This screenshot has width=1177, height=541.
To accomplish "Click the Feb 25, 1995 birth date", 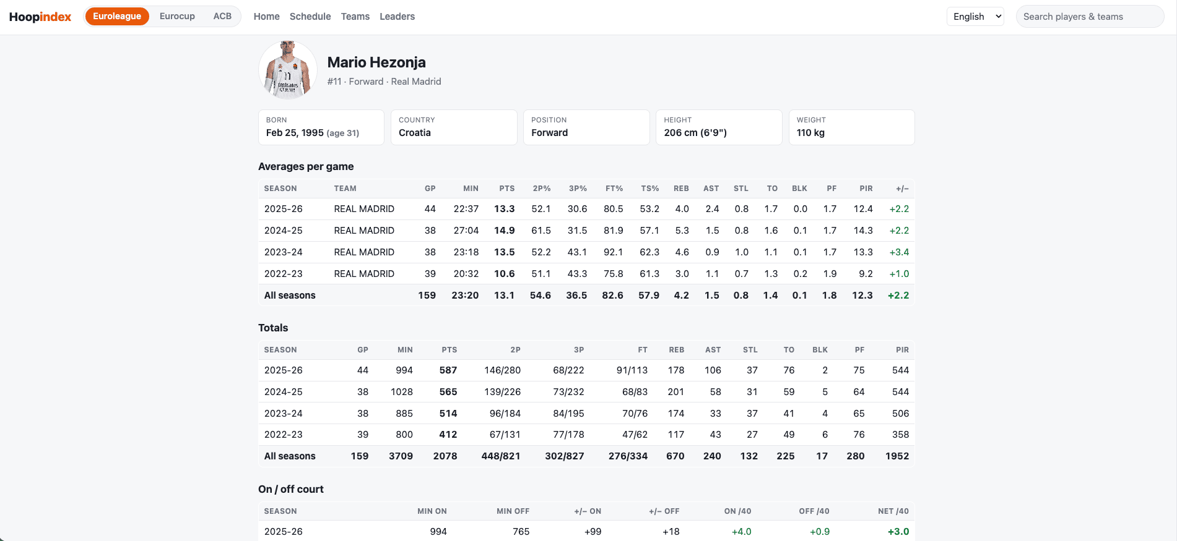I will (x=295, y=133).
